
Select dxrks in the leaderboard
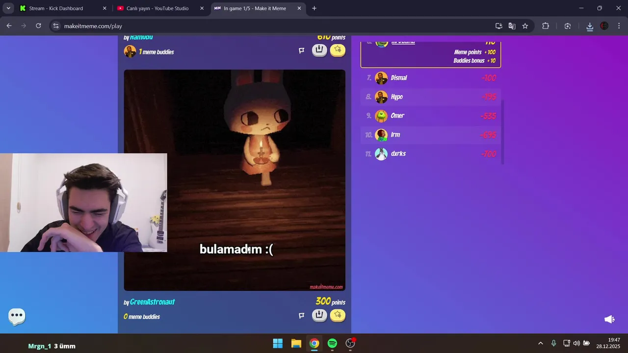click(x=431, y=154)
